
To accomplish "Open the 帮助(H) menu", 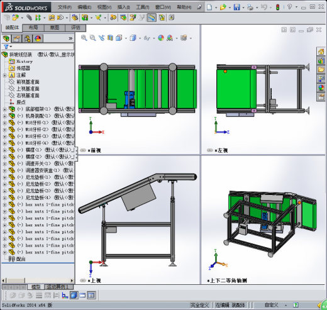I will point(184,8).
